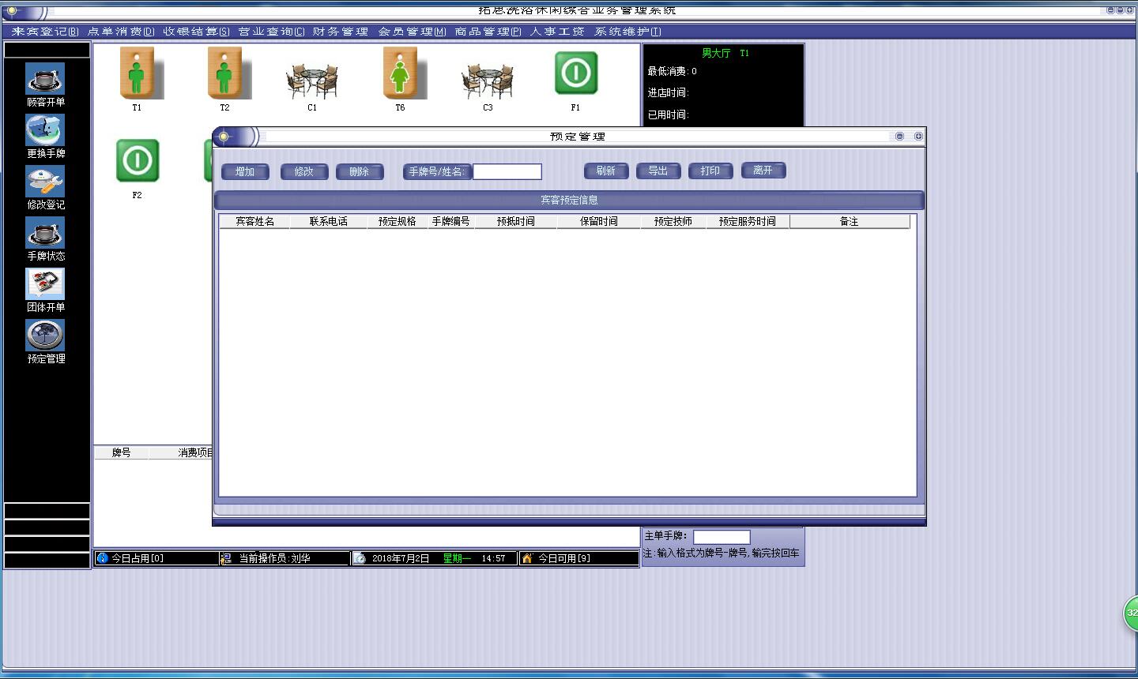Click the 删除 button in 预定管理
The height and width of the screenshot is (679, 1138).
click(x=360, y=171)
